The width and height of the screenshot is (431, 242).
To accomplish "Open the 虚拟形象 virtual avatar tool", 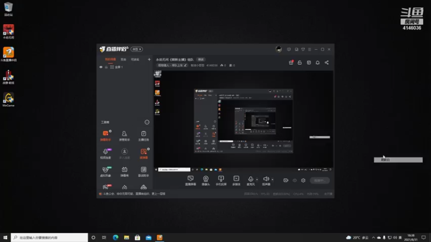I will (106, 172).
